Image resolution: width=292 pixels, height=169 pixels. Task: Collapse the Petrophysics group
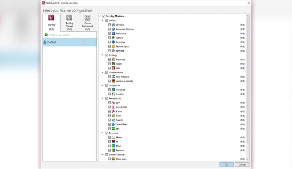point(102,98)
